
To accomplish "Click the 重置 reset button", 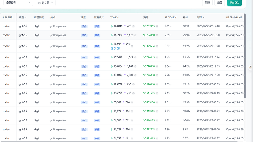I will tap(220, 3).
